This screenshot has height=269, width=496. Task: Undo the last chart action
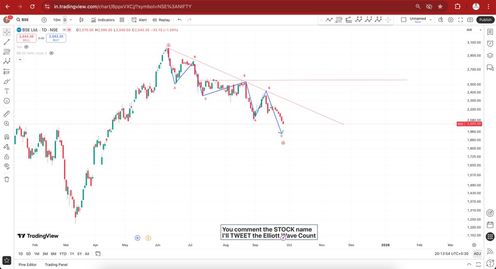click(179, 20)
